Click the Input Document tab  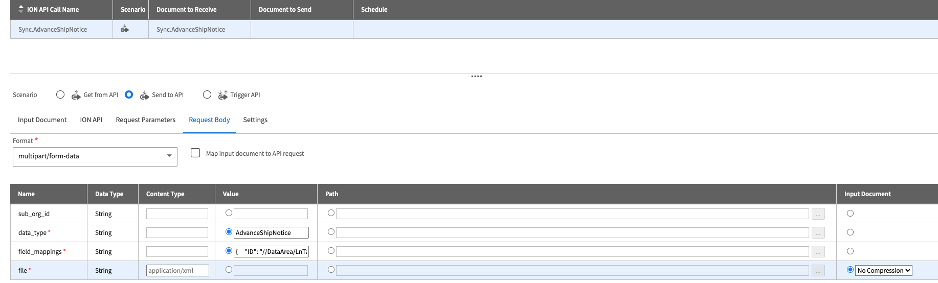click(42, 120)
